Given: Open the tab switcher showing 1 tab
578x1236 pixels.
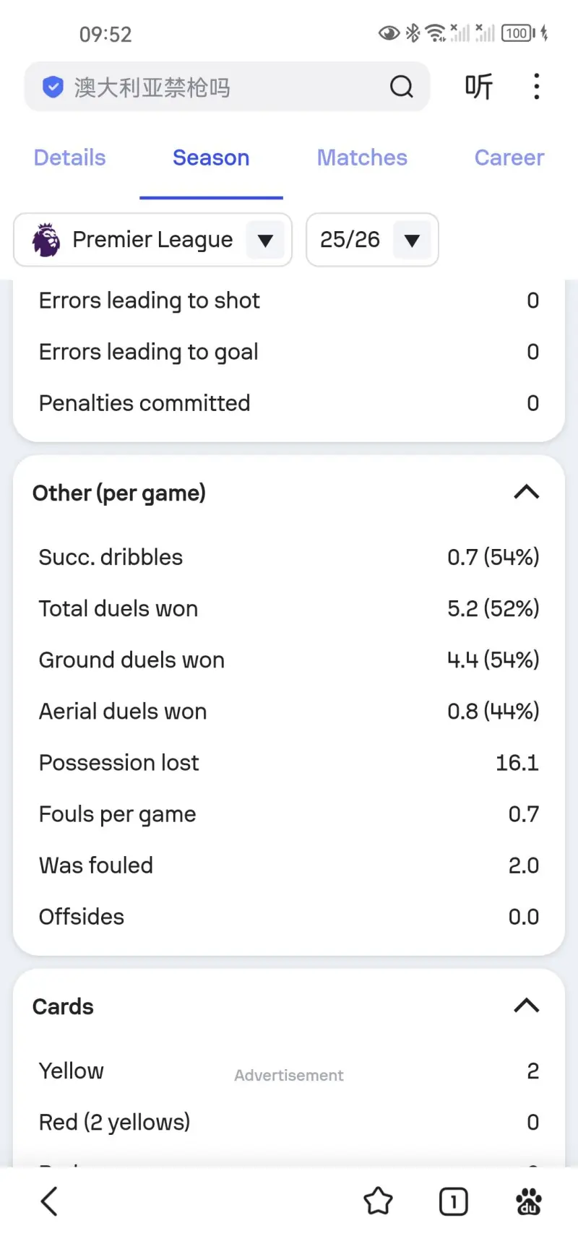Looking at the screenshot, I should point(453,1201).
